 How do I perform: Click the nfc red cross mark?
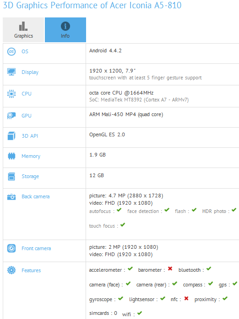(186, 298)
